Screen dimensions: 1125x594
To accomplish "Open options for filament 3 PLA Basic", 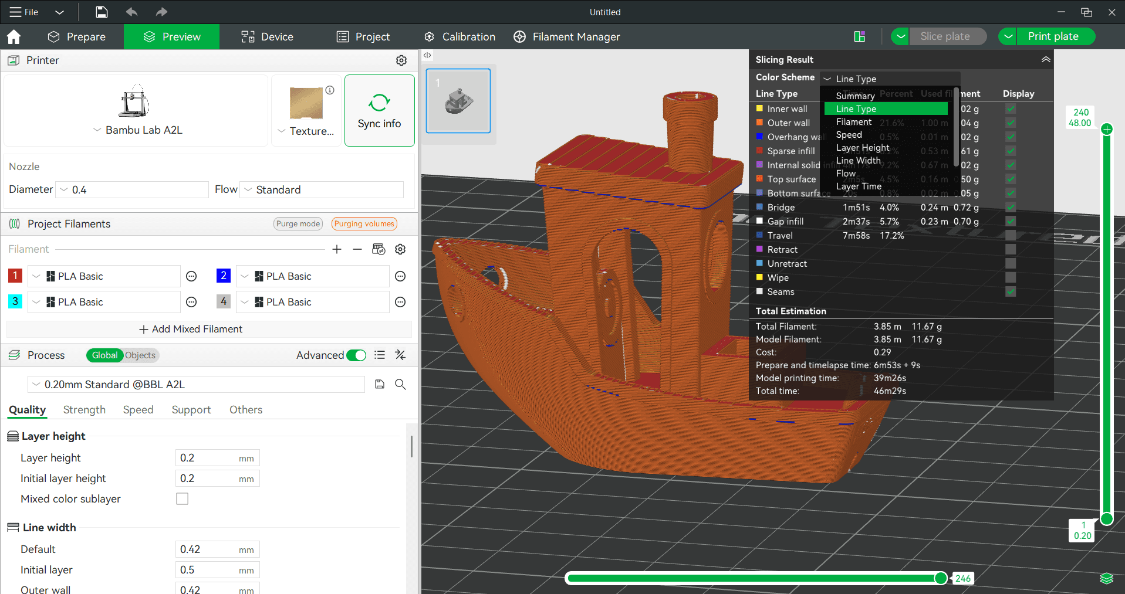I will click(191, 302).
